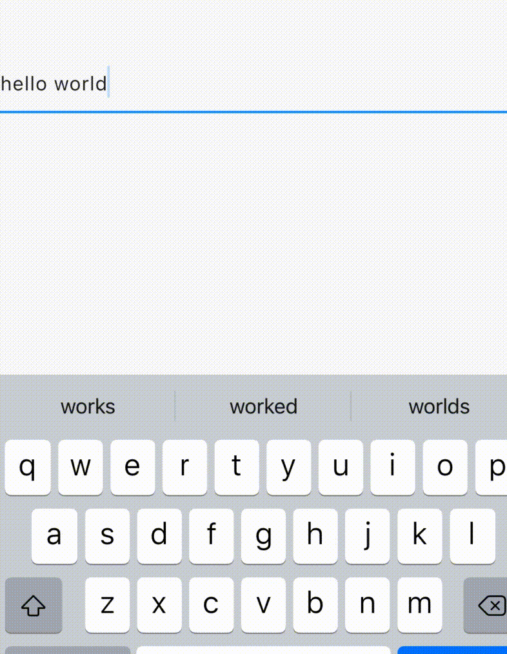Screen dimensions: 507x654
Task: Tap the s key
Action: click(107, 536)
